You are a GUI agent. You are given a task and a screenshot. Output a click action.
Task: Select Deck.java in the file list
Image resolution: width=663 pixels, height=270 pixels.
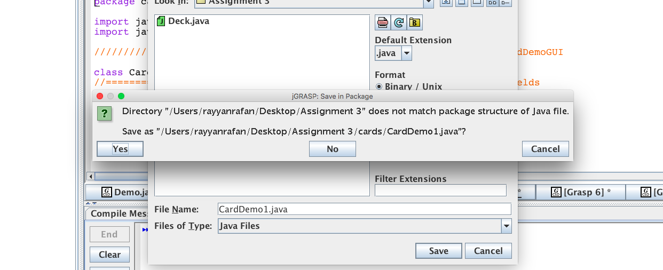(x=183, y=21)
